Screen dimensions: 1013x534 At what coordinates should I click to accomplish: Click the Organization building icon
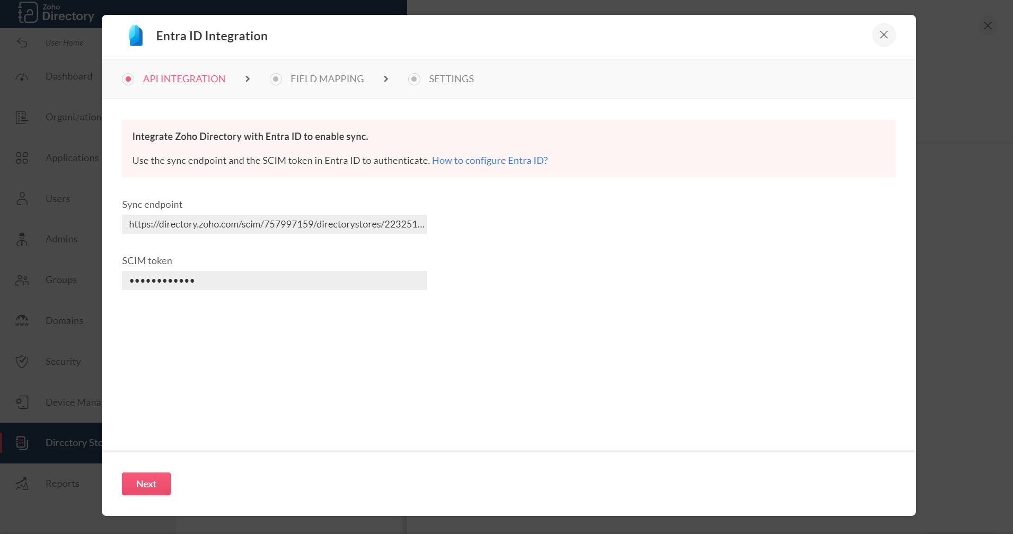click(22, 117)
